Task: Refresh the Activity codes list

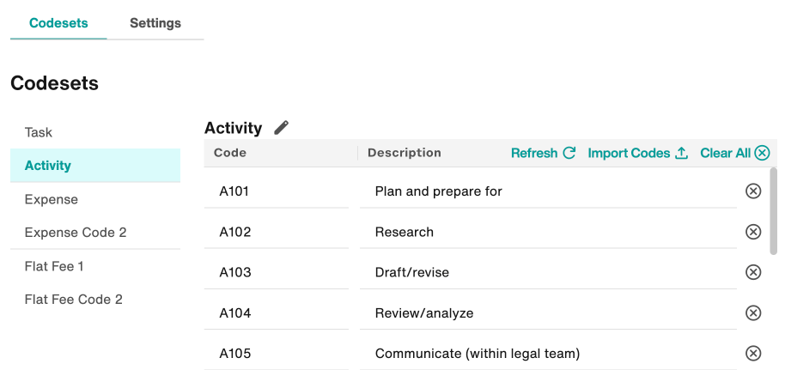Action: click(x=543, y=153)
